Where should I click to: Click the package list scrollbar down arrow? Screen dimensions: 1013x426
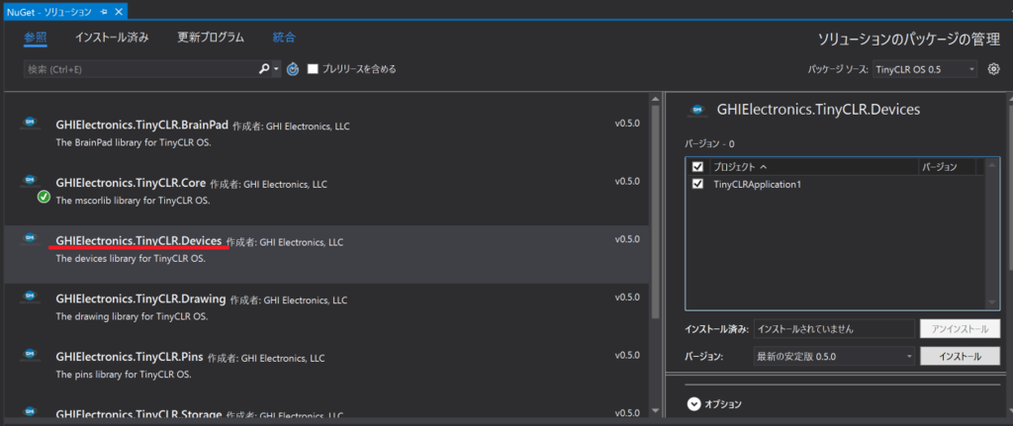pyautogui.click(x=655, y=410)
